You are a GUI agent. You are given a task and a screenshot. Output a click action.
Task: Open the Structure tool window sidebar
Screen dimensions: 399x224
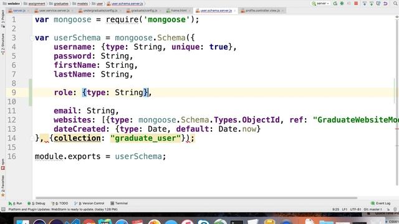point(2,44)
